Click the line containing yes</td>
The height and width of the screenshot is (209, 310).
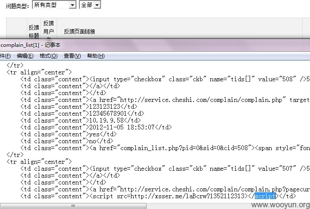pyautogui.click(x=69, y=134)
